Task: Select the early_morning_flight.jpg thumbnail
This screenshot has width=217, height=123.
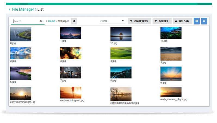Action: point(171,92)
